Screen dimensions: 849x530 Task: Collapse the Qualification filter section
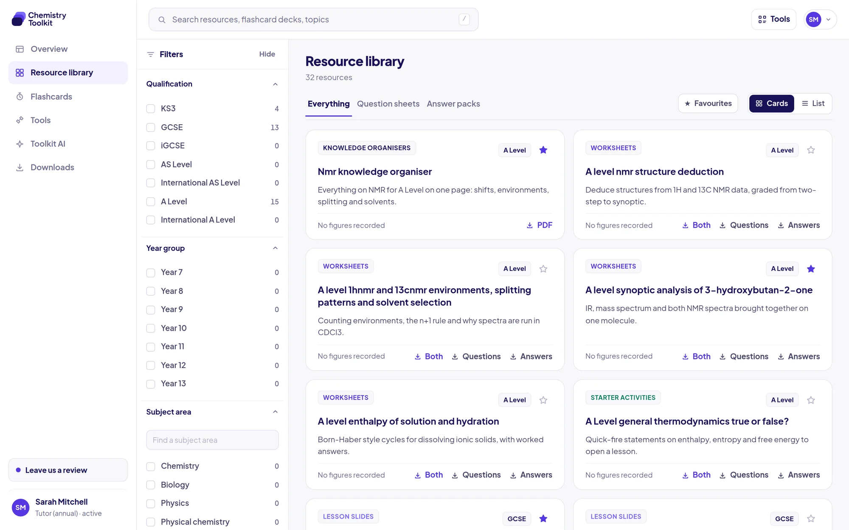275,84
